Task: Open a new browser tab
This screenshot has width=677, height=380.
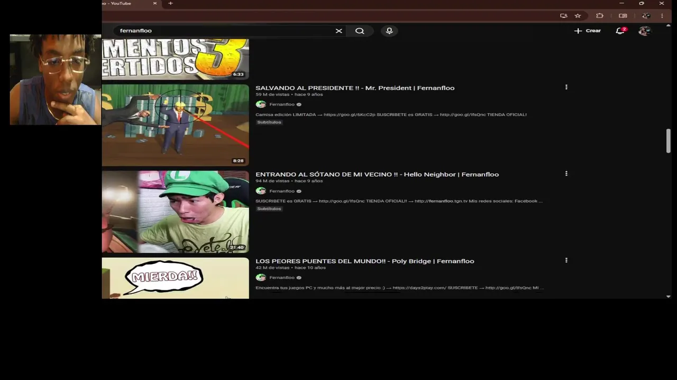Action: pos(170,3)
